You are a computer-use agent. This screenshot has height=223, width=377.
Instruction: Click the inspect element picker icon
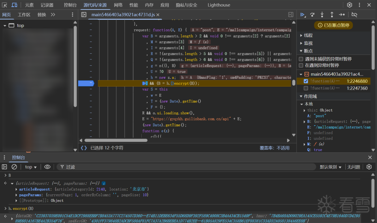5,5
